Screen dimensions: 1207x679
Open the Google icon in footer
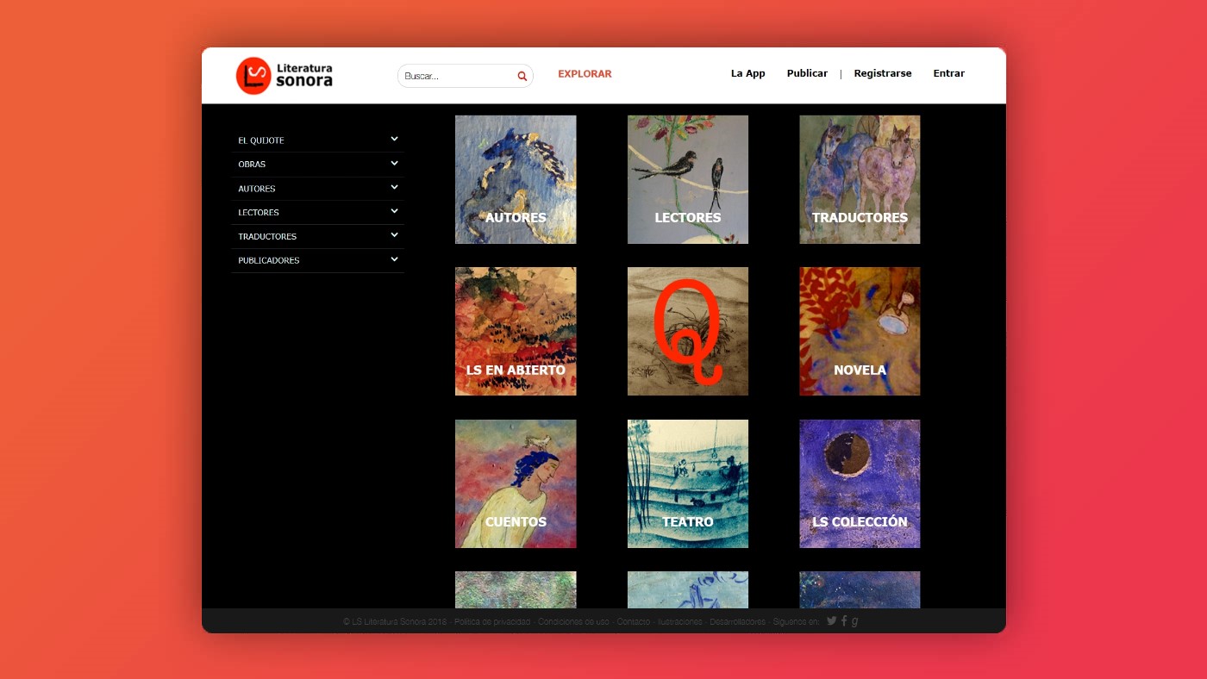pyautogui.click(x=854, y=620)
